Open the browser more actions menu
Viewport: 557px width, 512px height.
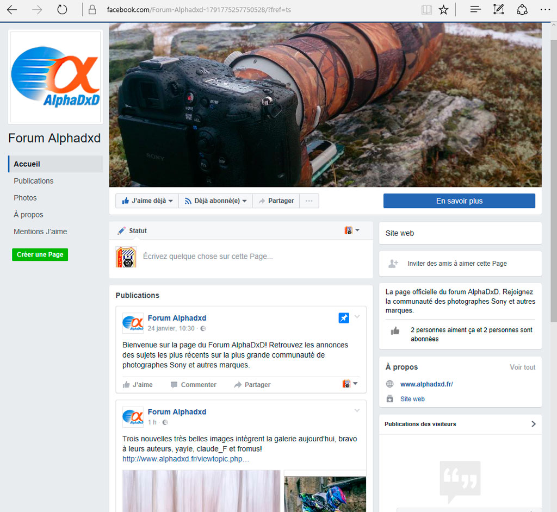coord(545,10)
